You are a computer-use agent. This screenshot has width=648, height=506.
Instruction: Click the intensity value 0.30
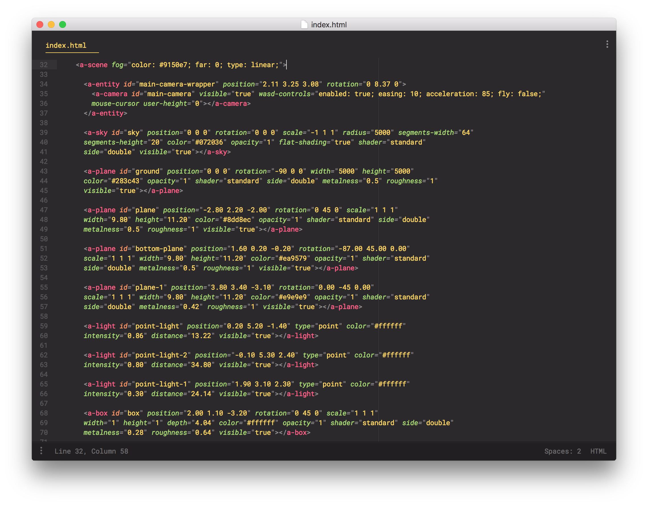(x=135, y=394)
